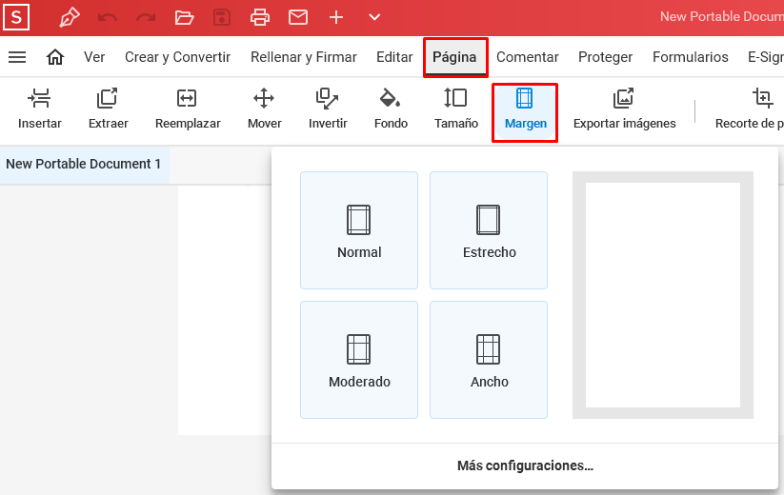
Task: Click the Extraer pages tool
Action: click(108, 109)
